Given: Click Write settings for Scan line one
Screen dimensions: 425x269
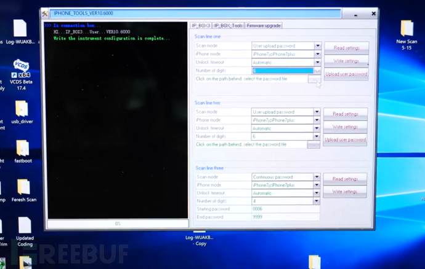Looking at the screenshot, I should 346,61.
